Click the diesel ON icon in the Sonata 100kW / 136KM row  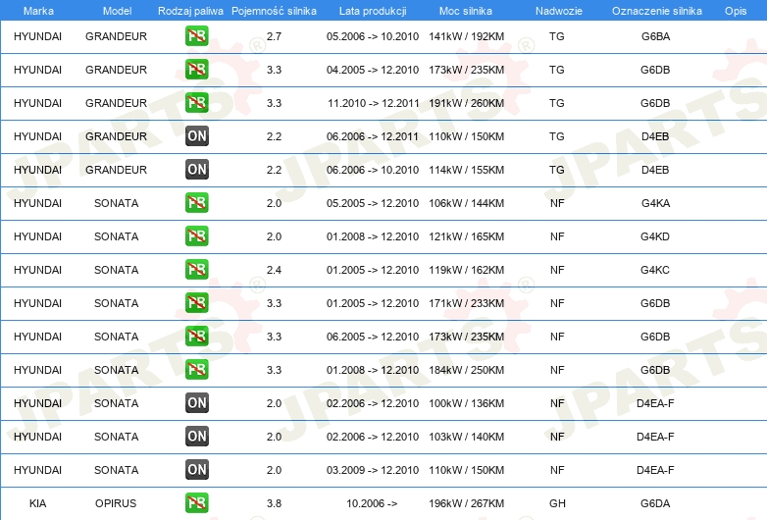pos(196,402)
